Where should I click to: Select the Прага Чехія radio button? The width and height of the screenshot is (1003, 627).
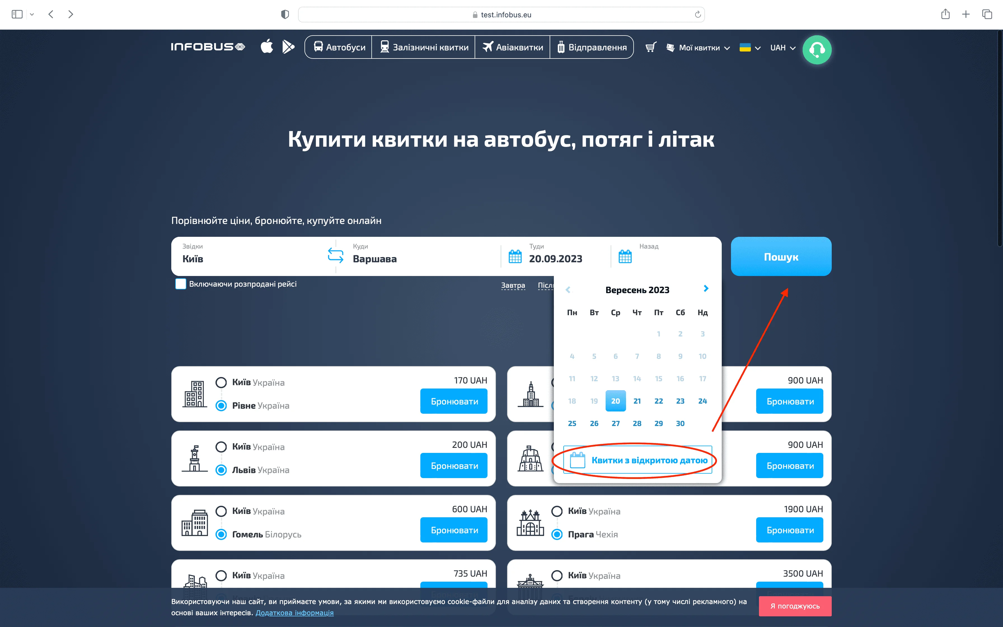(557, 535)
